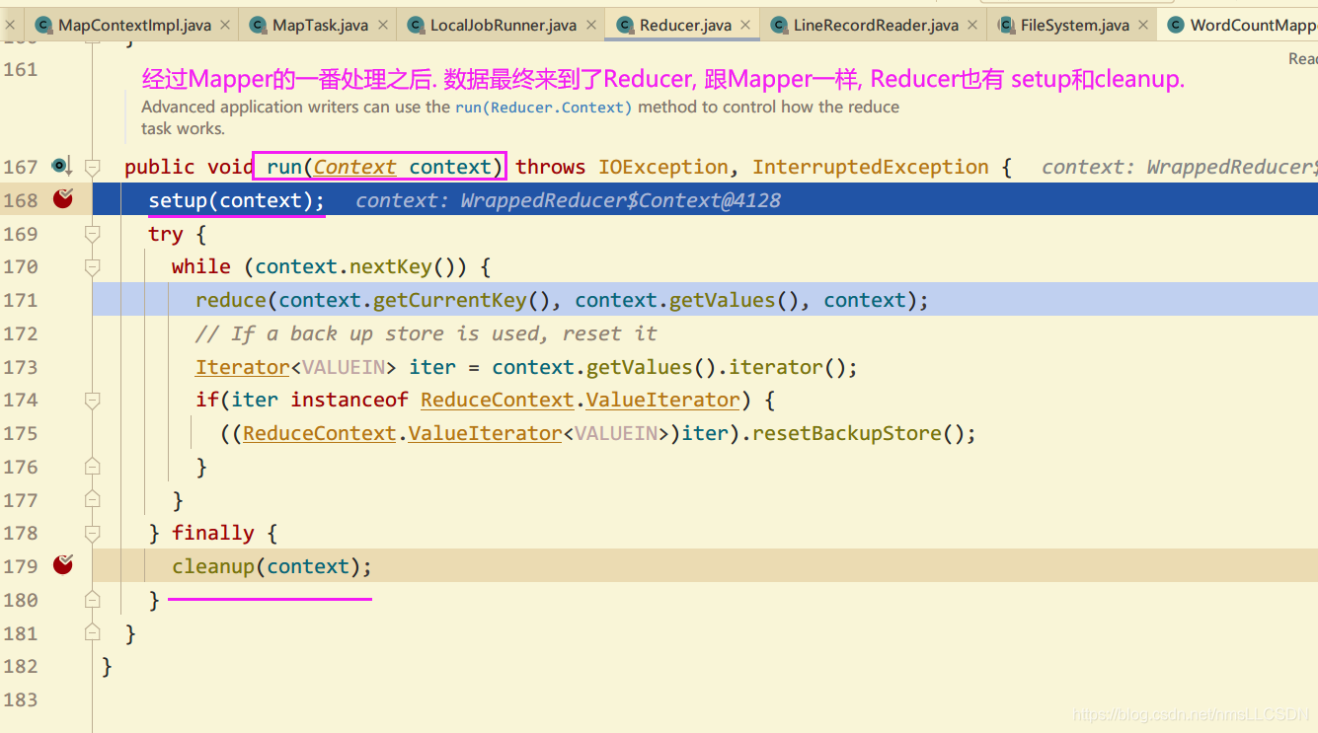Viewport: 1318px width, 733px height.
Task: Close the MapTask.java tab
Action: click(x=382, y=26)
